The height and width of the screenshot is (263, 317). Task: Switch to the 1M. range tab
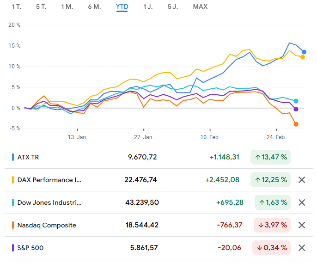coord(67,6)
